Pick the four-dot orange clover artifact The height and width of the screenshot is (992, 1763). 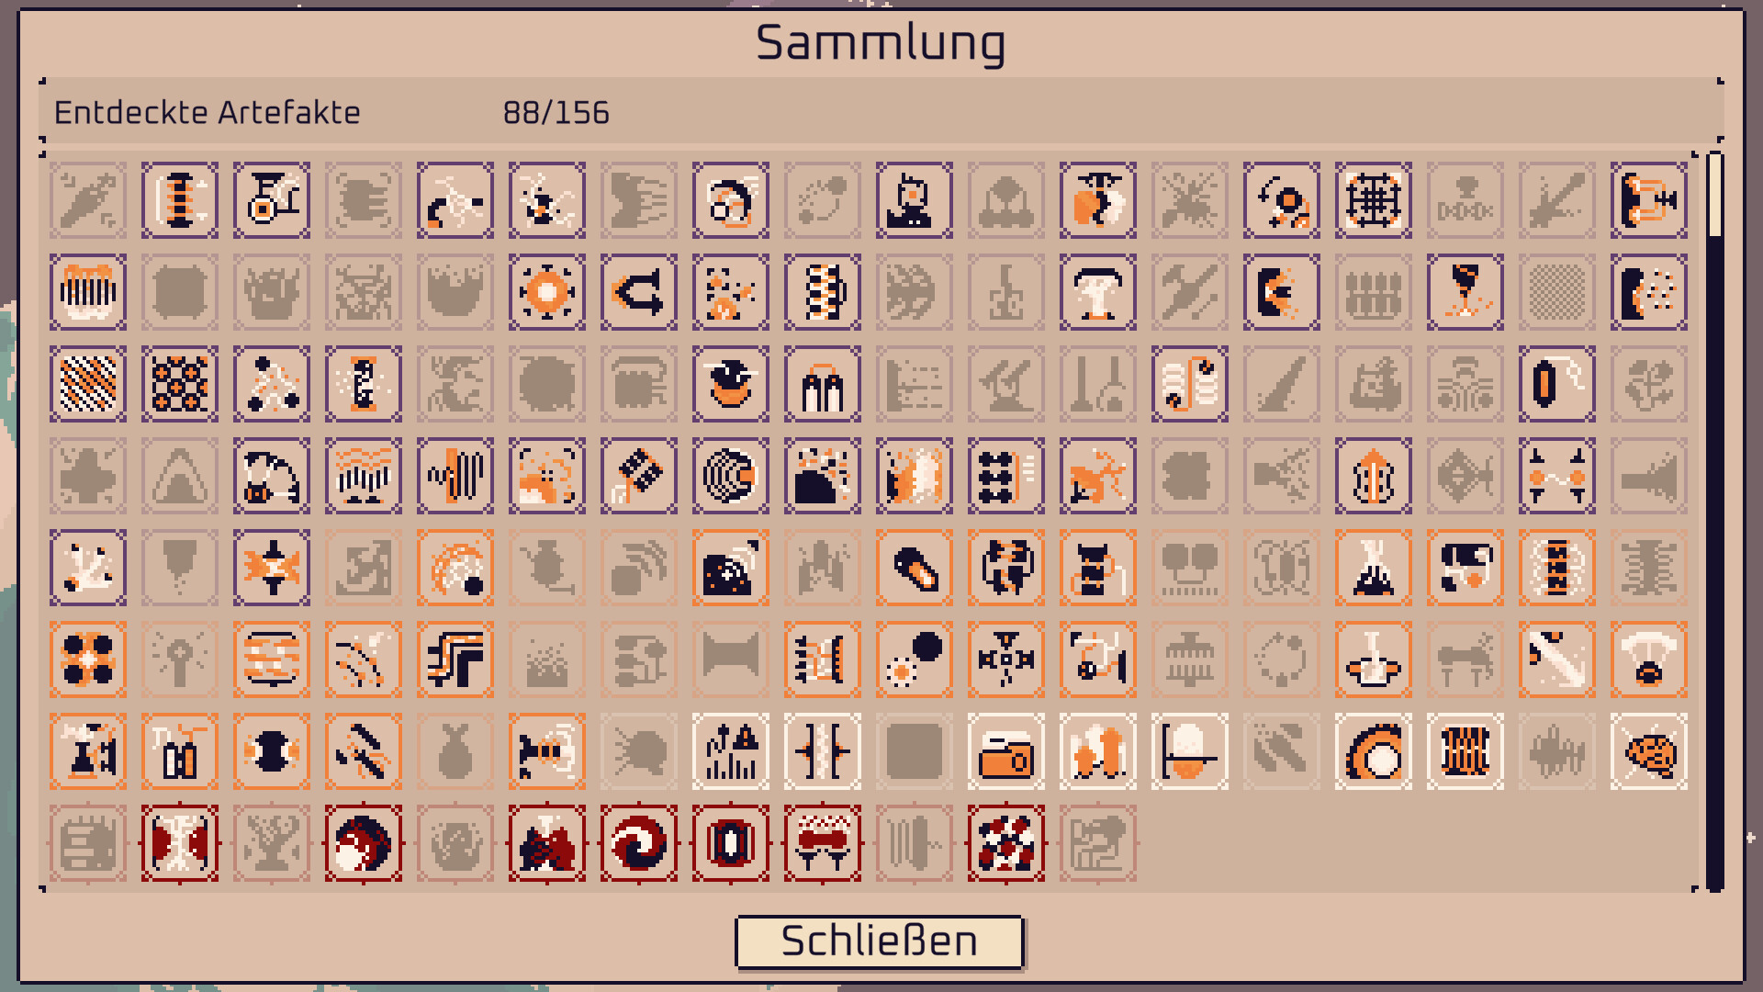[x=88, y=659]
